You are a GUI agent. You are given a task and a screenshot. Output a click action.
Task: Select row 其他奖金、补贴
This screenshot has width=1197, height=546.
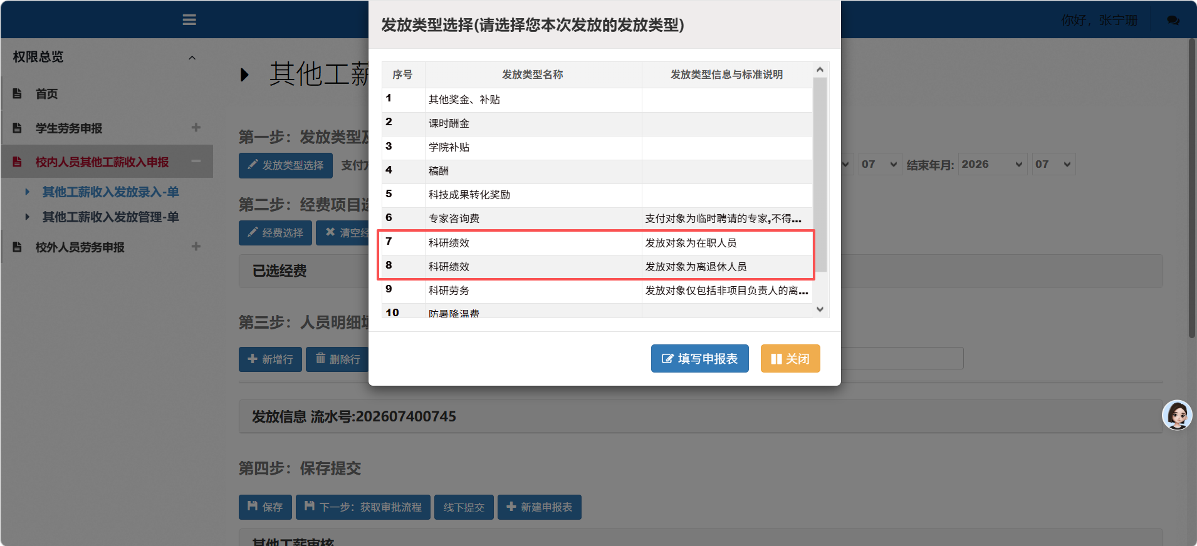[597, 100]
